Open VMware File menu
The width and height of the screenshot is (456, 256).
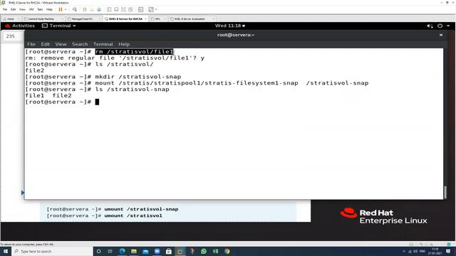click(5, 9)
